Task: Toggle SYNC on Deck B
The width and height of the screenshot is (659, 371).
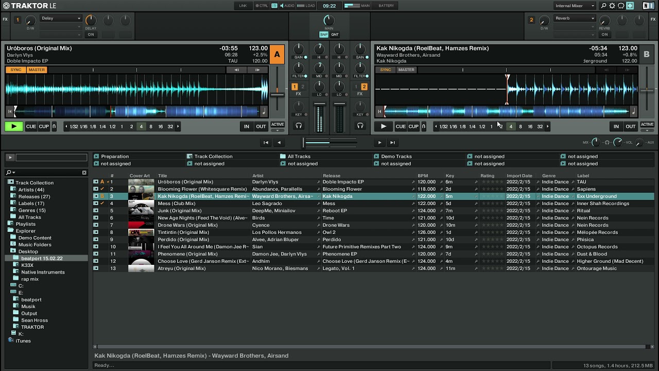Action: pyautogui.click(x=386, y=70)
